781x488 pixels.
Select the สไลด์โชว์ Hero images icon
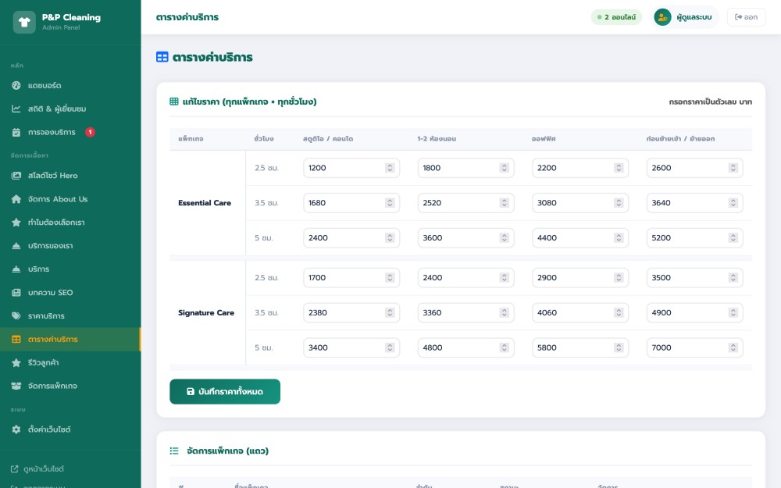(16, 176)
